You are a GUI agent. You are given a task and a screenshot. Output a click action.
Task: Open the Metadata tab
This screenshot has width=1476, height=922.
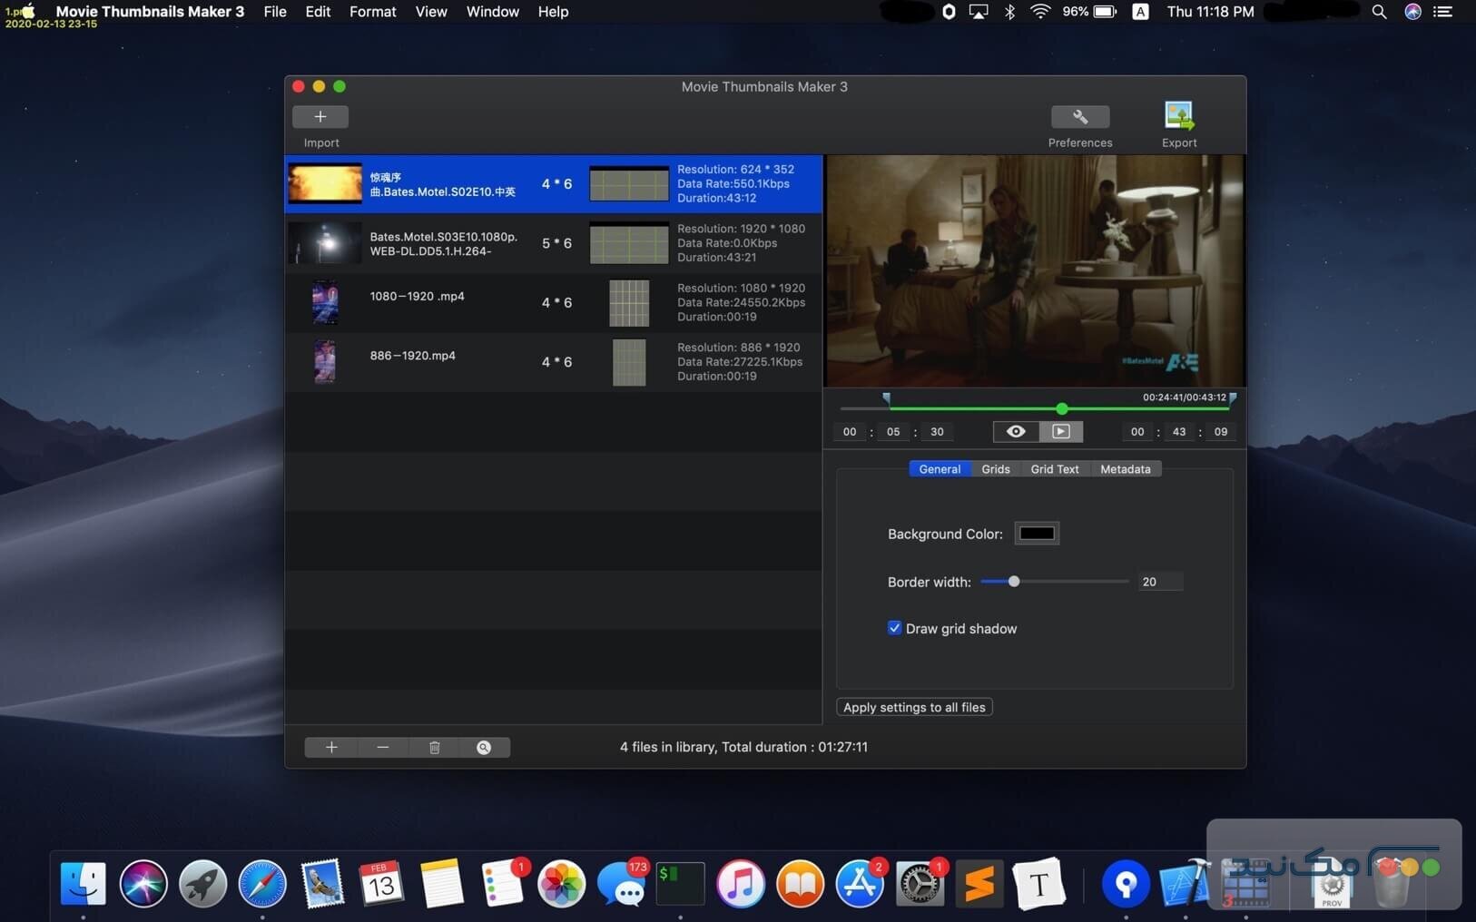point(1125,469)
